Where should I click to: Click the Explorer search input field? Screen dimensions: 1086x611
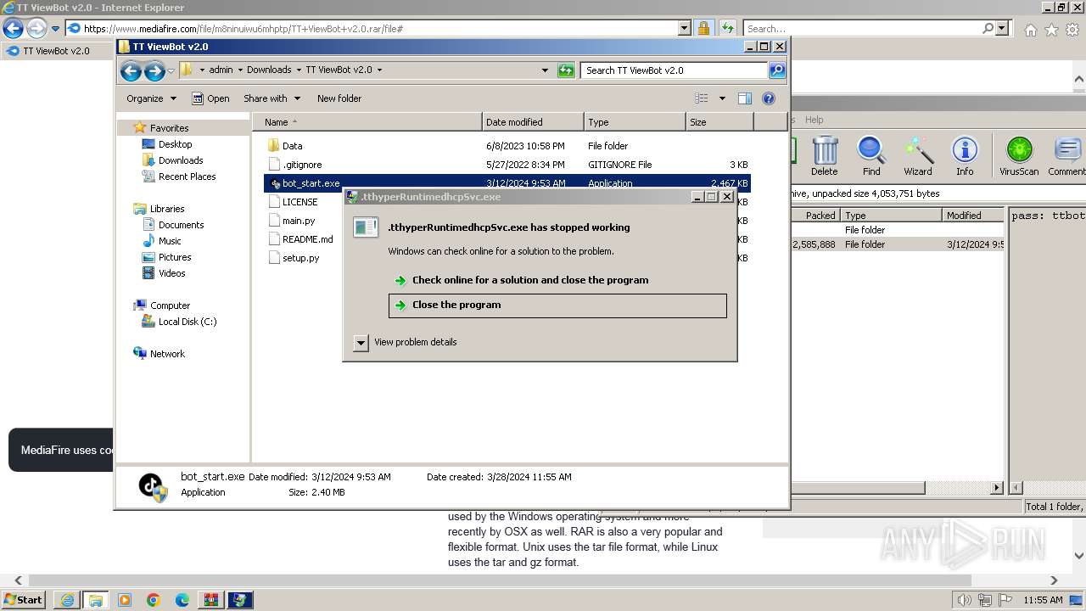[675, 70]
